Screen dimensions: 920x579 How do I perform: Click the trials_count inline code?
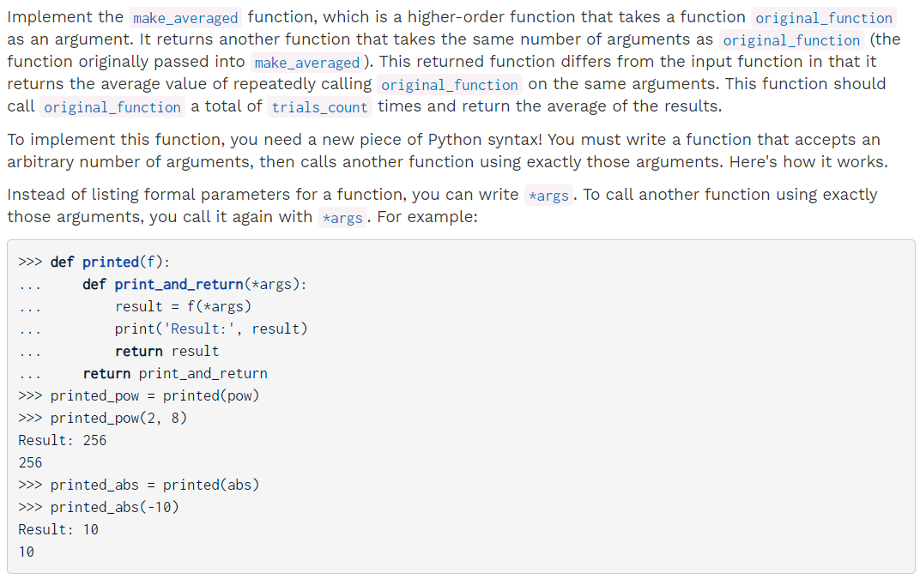319,106
